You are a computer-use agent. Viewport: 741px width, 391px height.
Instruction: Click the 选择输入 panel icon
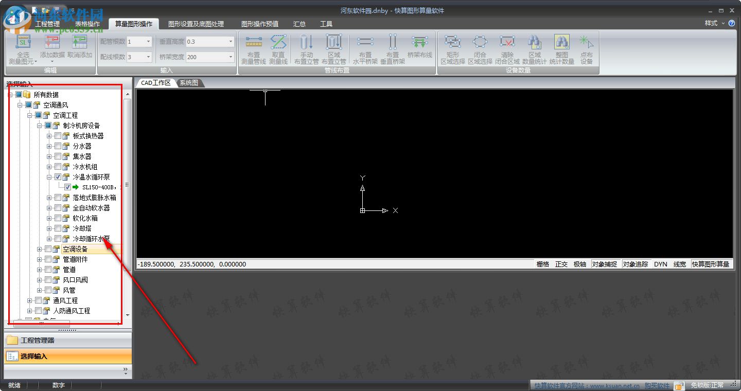(x=12, y=356)
